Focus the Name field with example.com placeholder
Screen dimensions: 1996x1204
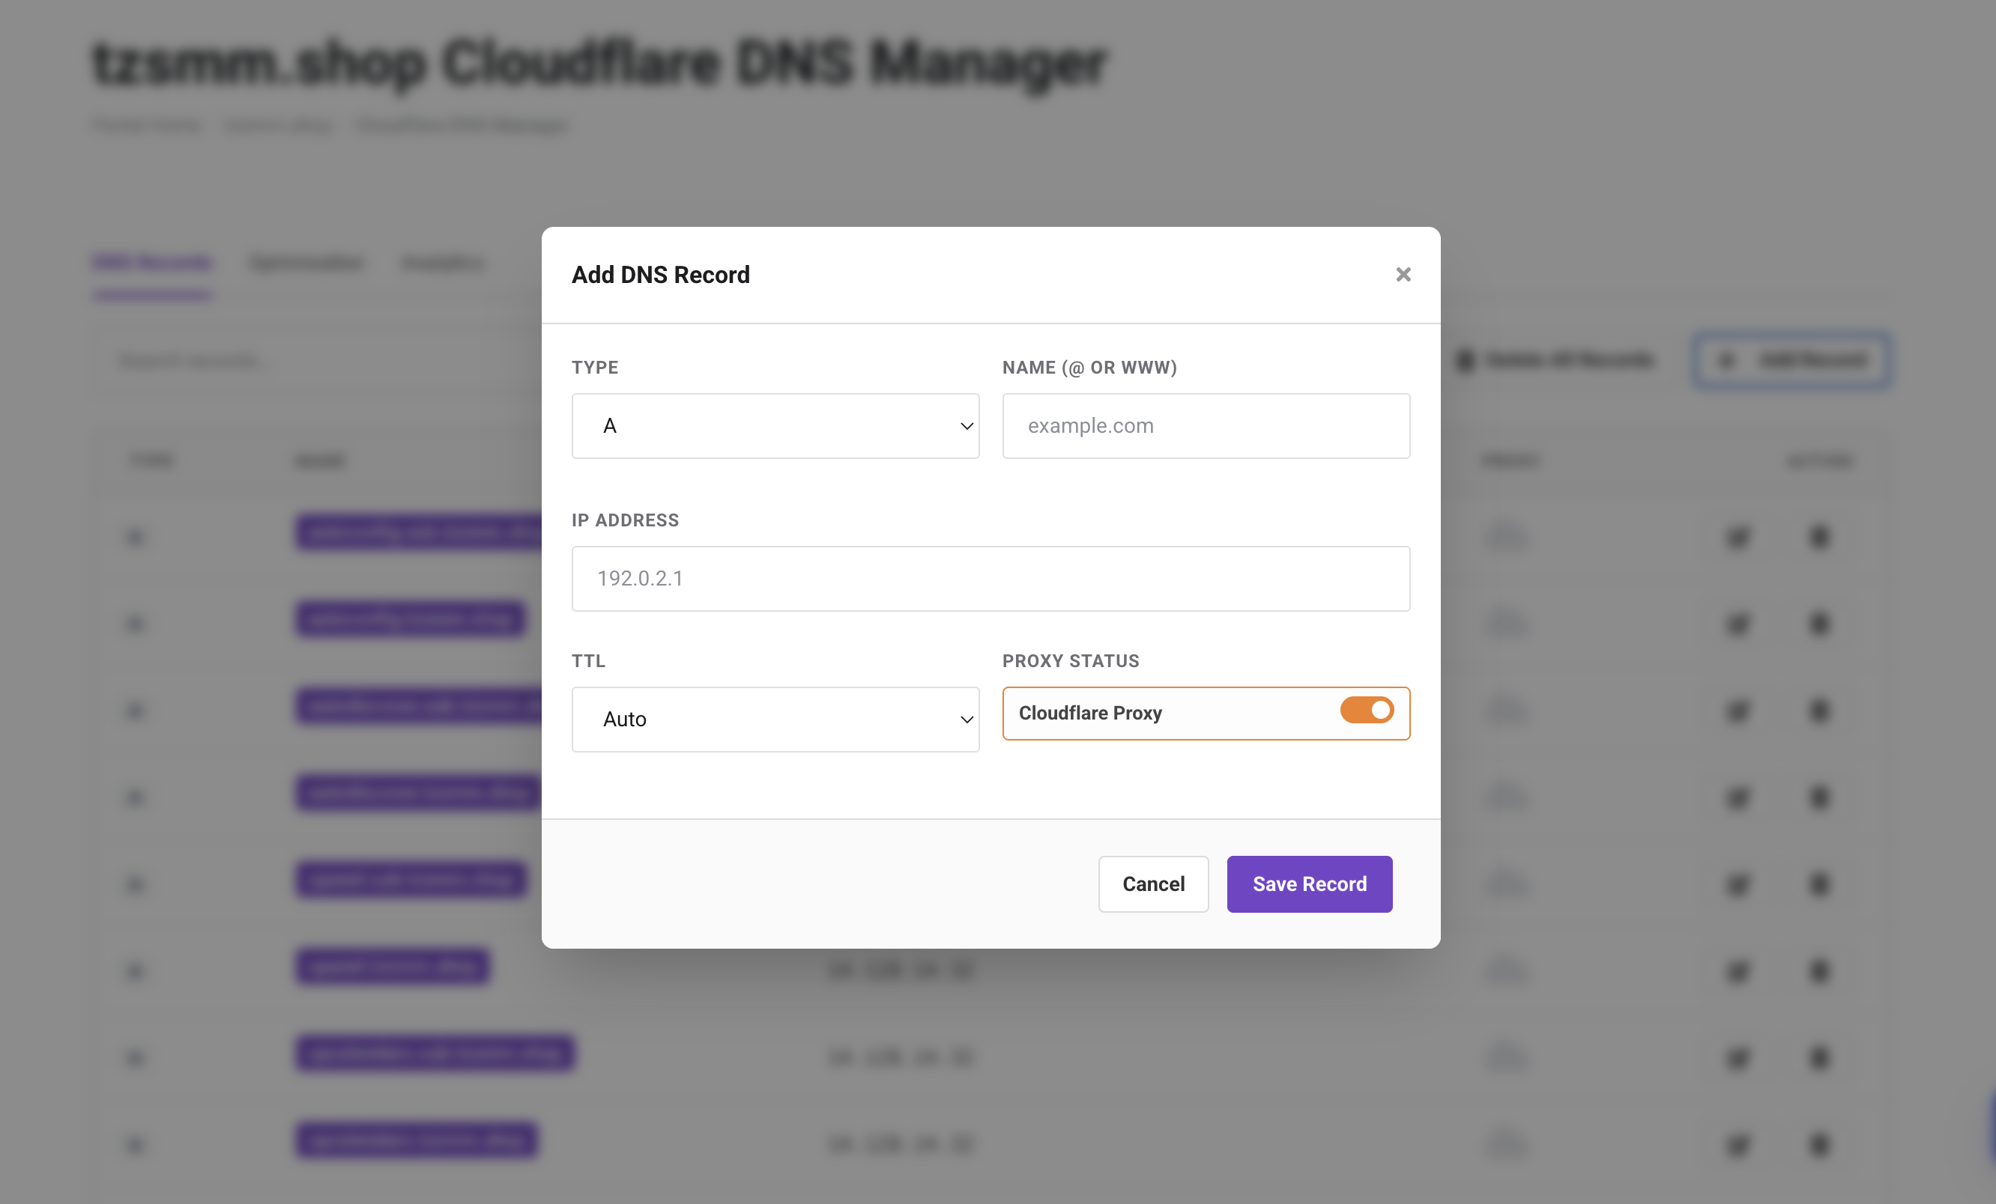click(1206, 426)
